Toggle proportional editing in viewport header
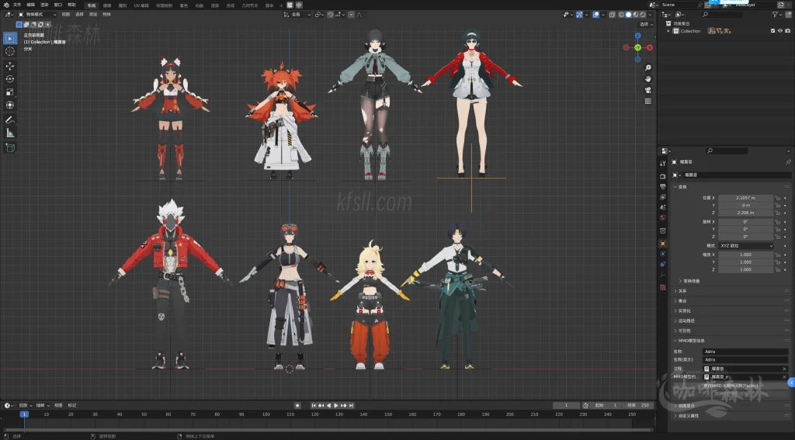 coord(351,15)
